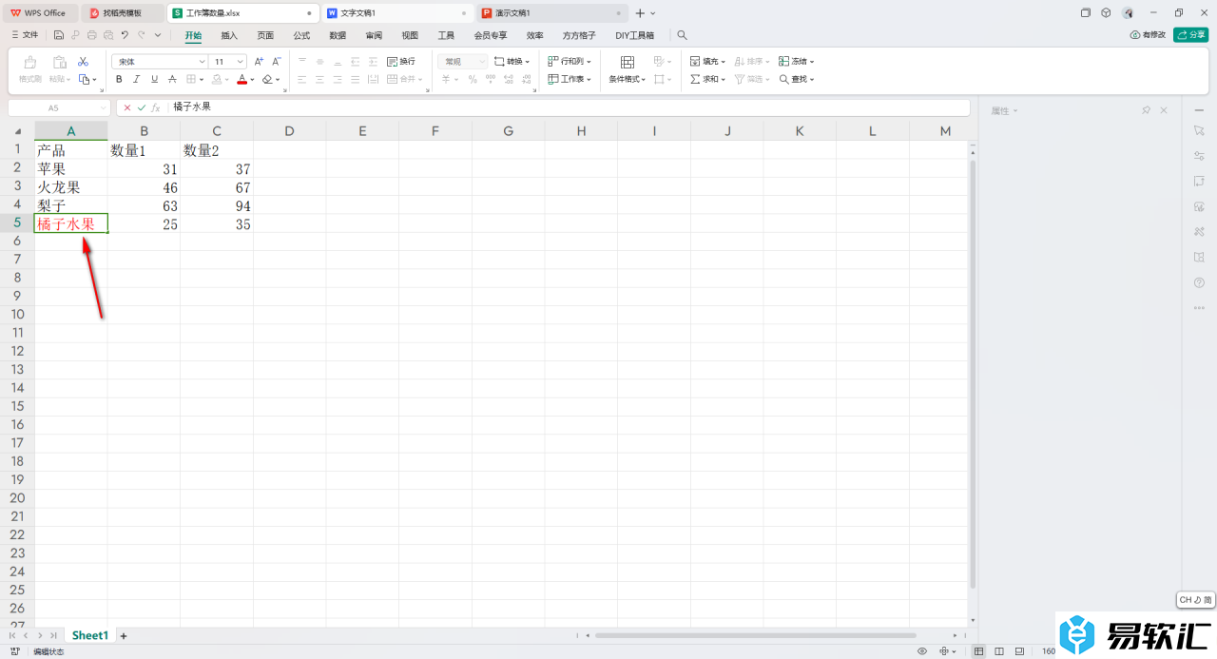Click the selection cursor icon in the right sidebar
The height and width of the screenshot is (659, 1217).
[1199, 129]
